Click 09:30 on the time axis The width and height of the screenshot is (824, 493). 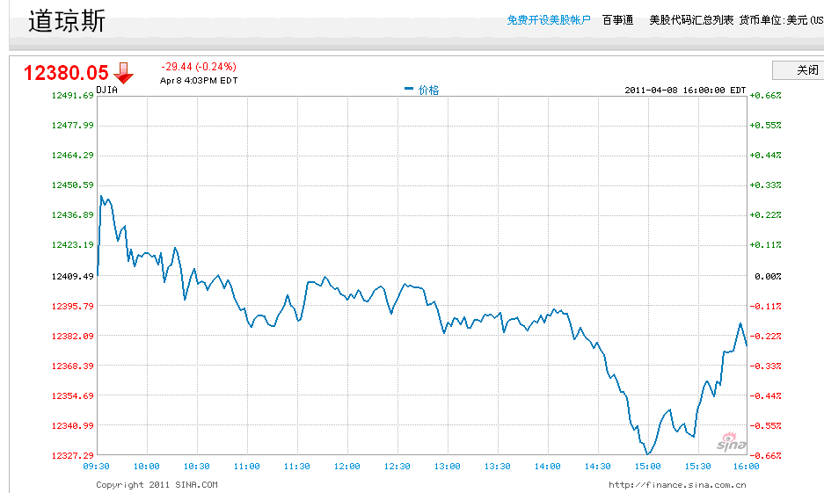(96, 467)
